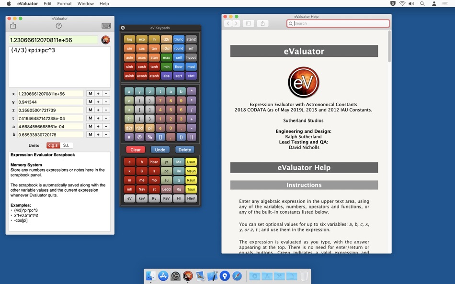
Task: Click the caret power operator key
Action: (192, 91)
